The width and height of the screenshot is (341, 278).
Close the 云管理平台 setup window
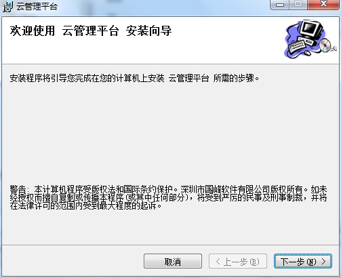coord(323,4)
